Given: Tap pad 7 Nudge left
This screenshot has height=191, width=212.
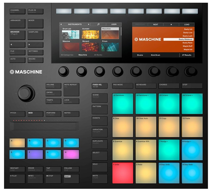Looking at the screenshot, I should 169,150.
